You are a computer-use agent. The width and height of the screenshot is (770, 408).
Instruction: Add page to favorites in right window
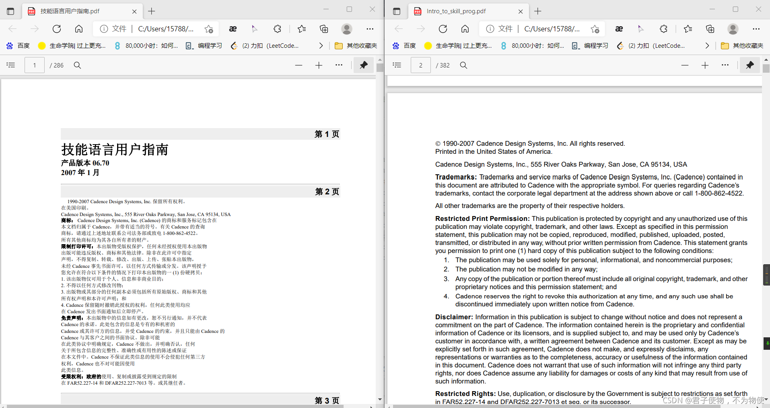[x=595, y=29]
